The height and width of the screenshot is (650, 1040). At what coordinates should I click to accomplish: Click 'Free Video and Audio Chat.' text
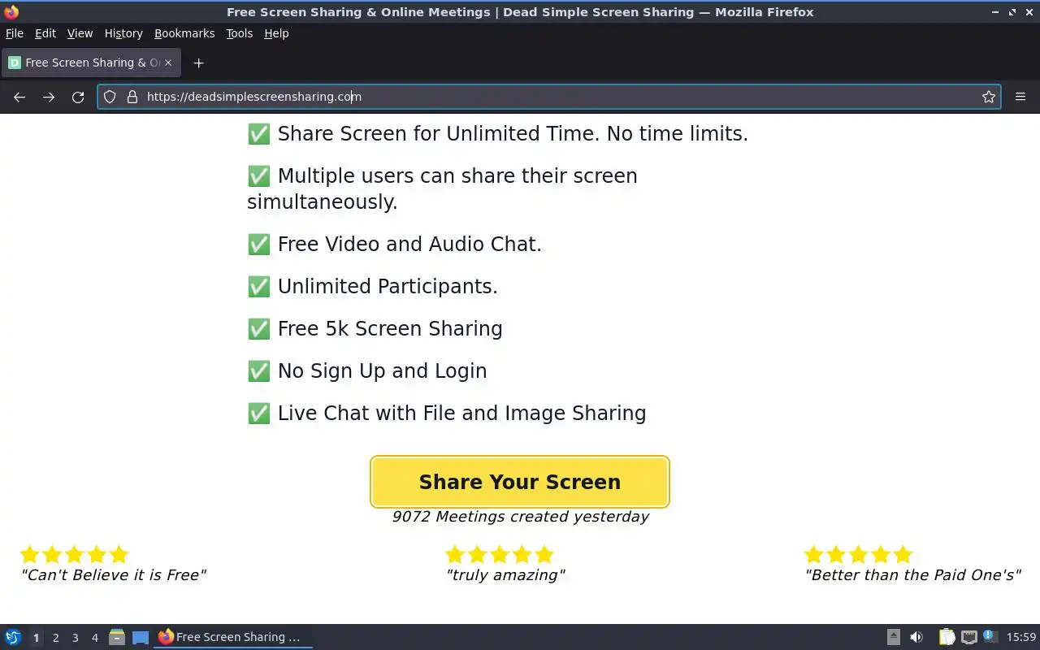[x=409, y=244]
